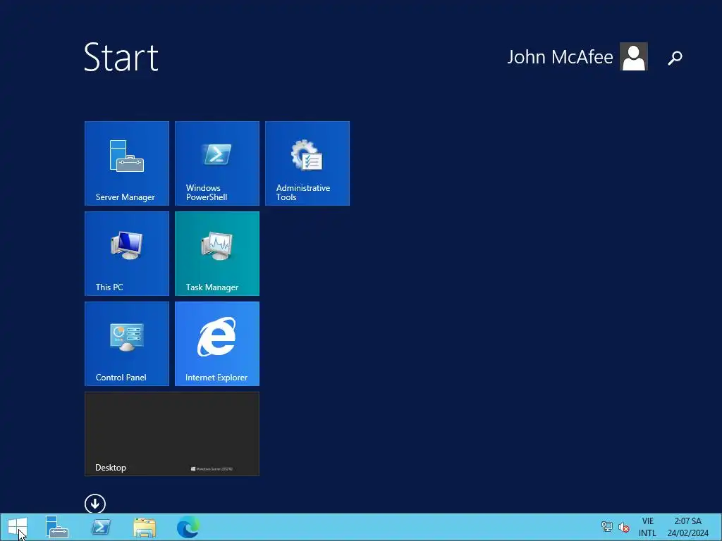This screenshot has height=541, width=722.
Task: Open the Desktop tile
Action: [x=172, y=434]
